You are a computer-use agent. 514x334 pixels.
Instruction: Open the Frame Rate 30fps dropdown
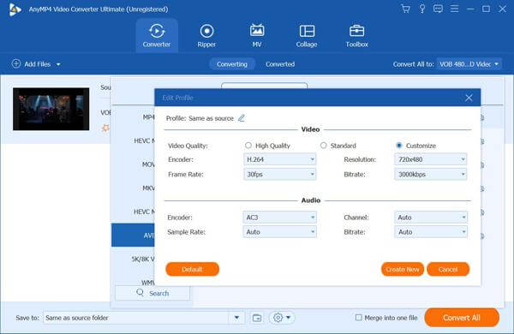(x=280, y=175)
